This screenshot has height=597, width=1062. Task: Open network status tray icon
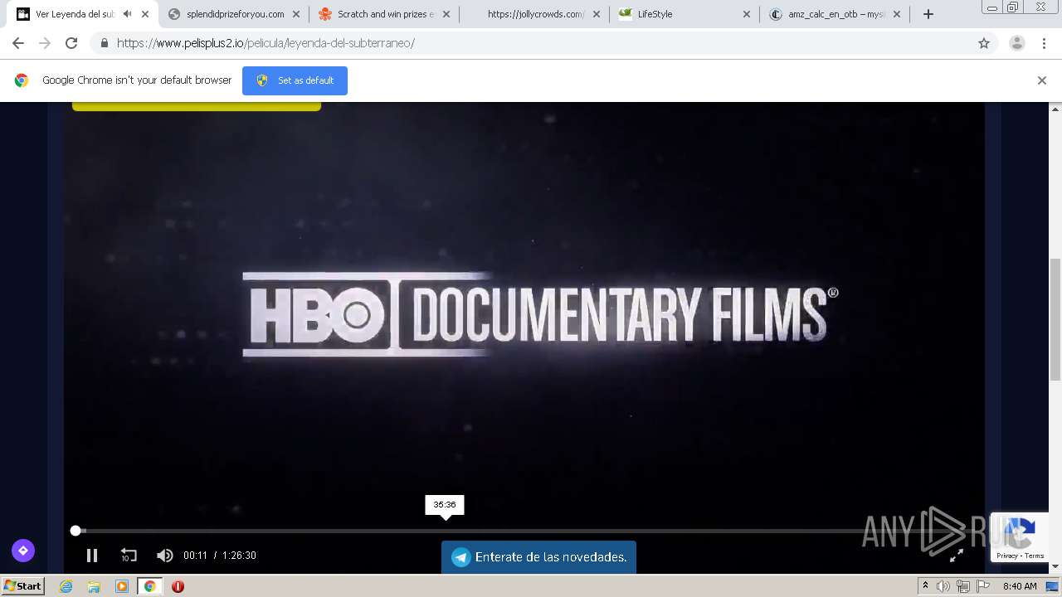963,586
